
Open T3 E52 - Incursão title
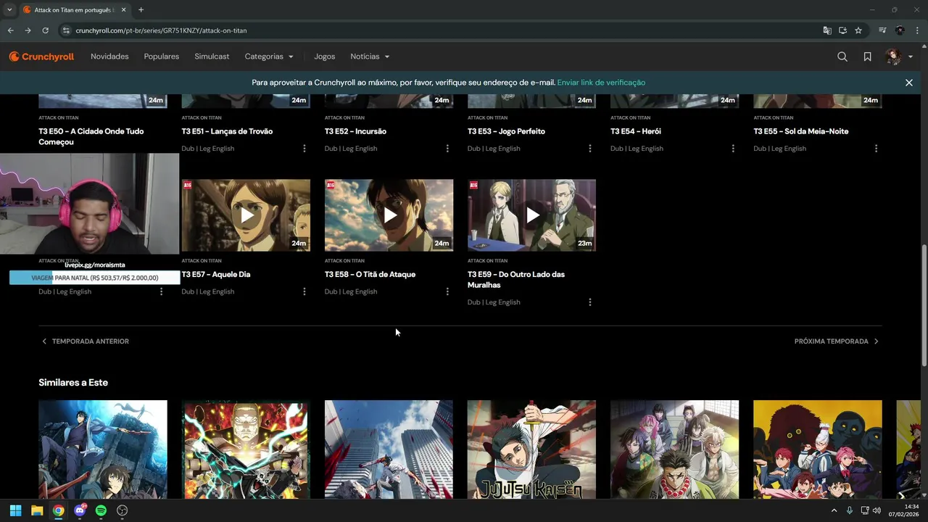tap(355, 131)
